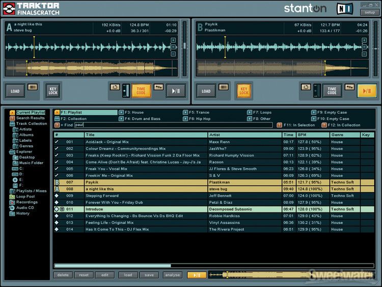Click the analyse button below the tracklist

pyautogui.click(x=172, y=275)
